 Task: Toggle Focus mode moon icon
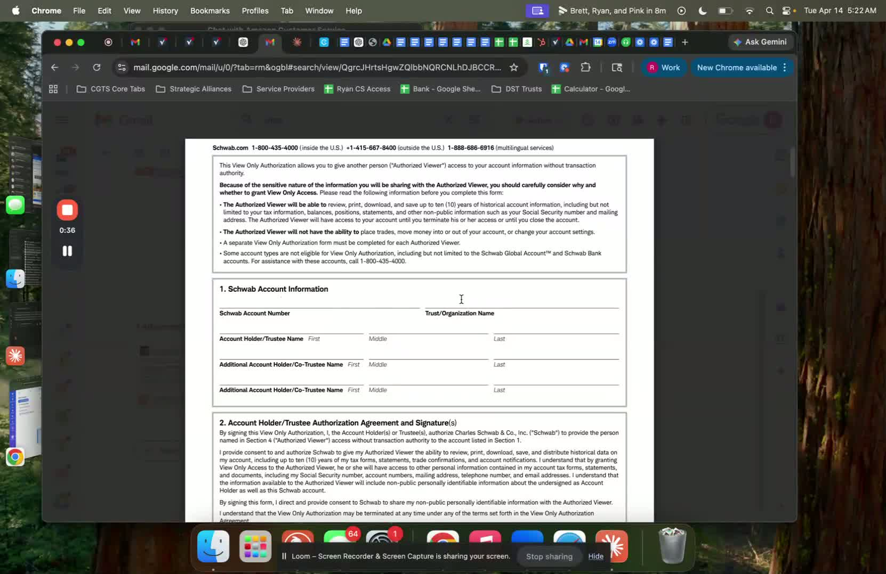(703, 11)
